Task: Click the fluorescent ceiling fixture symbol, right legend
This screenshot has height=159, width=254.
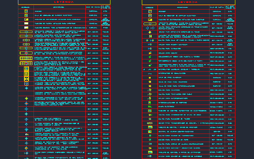Action: pos(150,24)
